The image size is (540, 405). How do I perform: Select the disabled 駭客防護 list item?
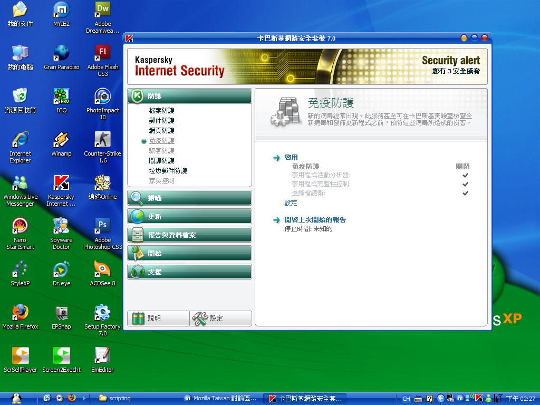pyautogui.click(x=161, y=150)
